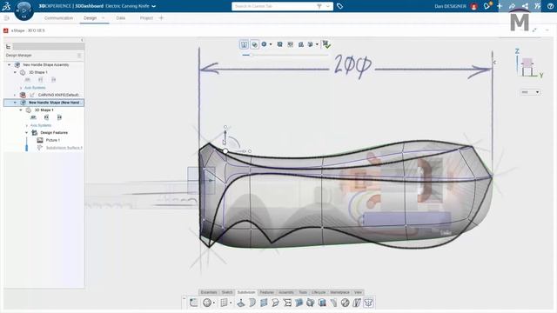Expand the CARVING KNIFE(Default) node
Viewport: 557px width, 313px height.
pos(15,95)
